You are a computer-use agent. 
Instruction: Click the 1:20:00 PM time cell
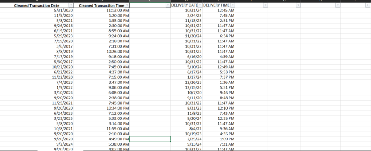(101, 15)
